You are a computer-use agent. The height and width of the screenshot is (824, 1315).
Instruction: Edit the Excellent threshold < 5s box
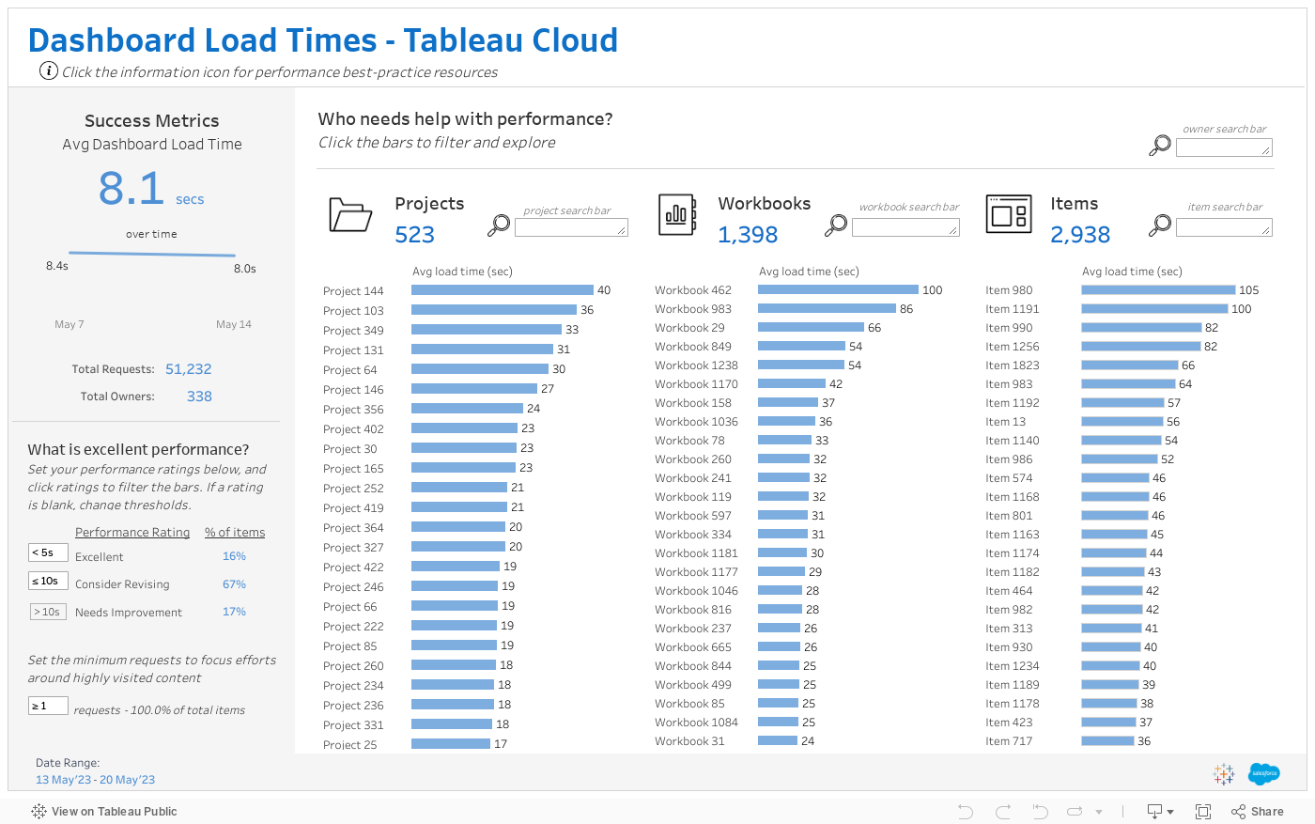(x=48, y=552)
